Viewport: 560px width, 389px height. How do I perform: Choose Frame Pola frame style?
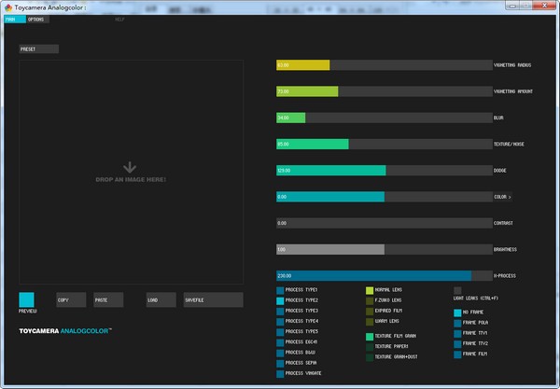click(x=457, y=323)
